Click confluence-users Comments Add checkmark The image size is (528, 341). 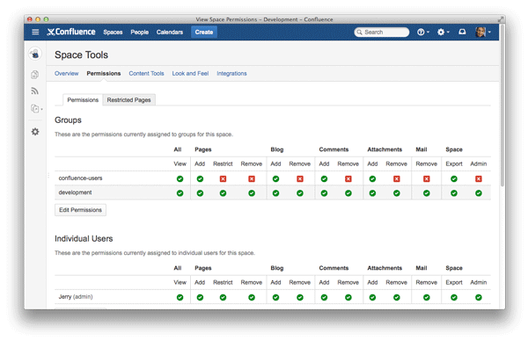tap(324, 179)
